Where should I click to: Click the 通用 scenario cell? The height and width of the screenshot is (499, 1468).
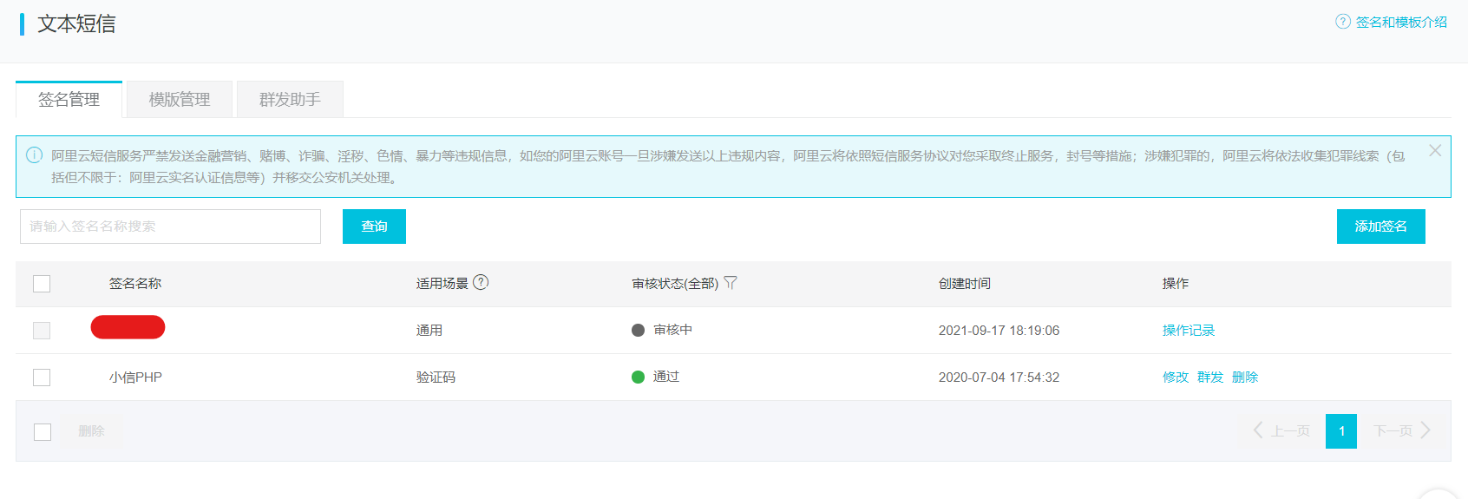click(x=429, y=331)
